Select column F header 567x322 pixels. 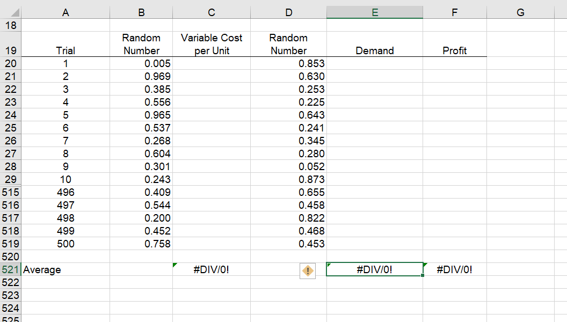tap(455, 13)
